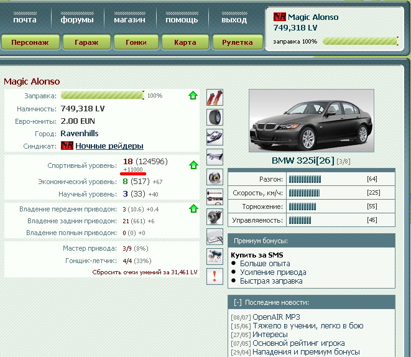
Task: Click Владение задним приводом value 21 (661)
Action: 134,221
